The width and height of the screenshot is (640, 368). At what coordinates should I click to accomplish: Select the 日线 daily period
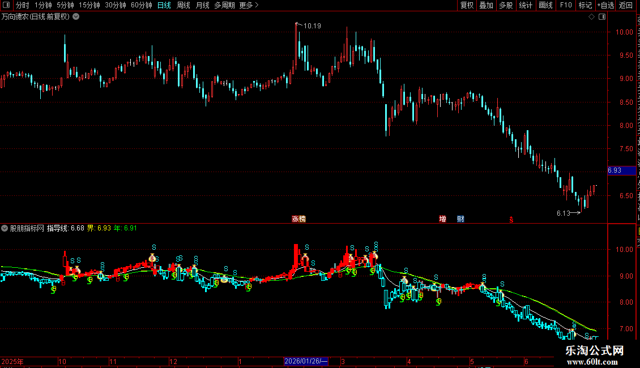(x=164, y=5)
